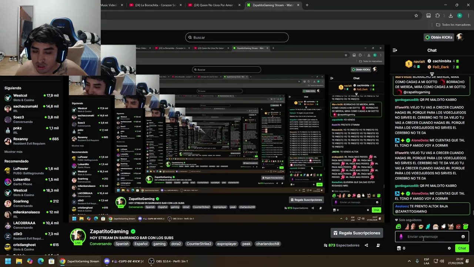Open Luisardito recommended channel
474x267 pixels.
click(31, 182)
